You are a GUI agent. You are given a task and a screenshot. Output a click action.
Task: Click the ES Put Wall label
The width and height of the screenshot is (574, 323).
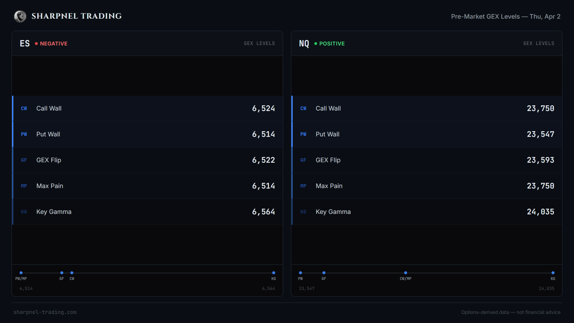pyautogui.click(x=48, y=134)
